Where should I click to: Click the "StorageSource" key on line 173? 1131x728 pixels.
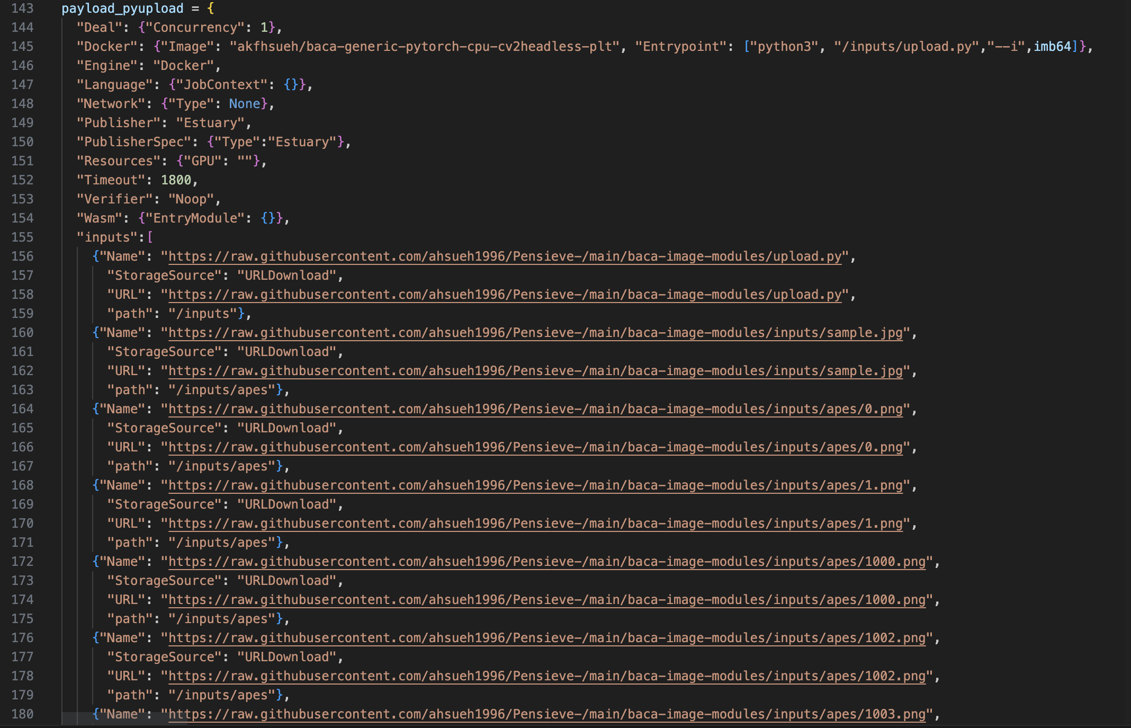coord(165,581)
